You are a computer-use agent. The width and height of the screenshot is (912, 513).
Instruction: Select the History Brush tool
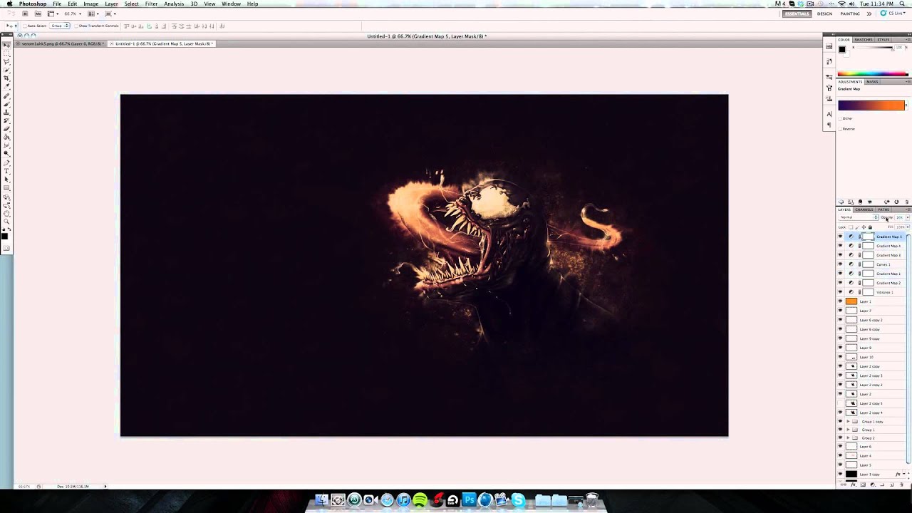pyautogui.click(x=6, y=120)
